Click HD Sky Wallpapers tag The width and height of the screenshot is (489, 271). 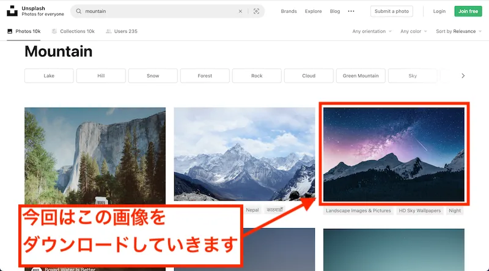[420, 210]
